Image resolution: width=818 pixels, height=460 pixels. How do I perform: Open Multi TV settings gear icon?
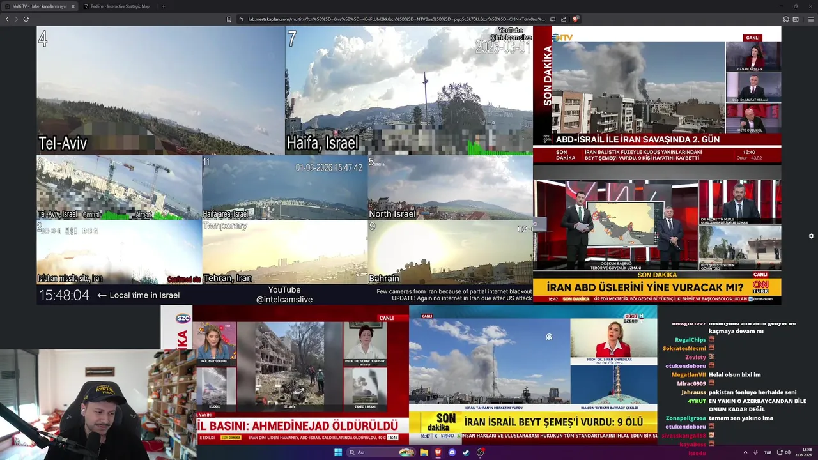point(811,236)
